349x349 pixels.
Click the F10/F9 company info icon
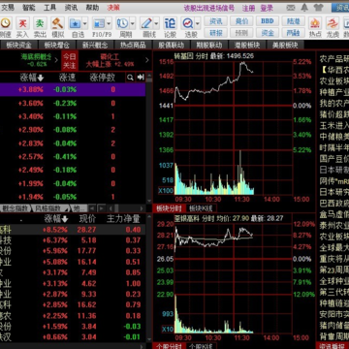[x=99, y=23]
